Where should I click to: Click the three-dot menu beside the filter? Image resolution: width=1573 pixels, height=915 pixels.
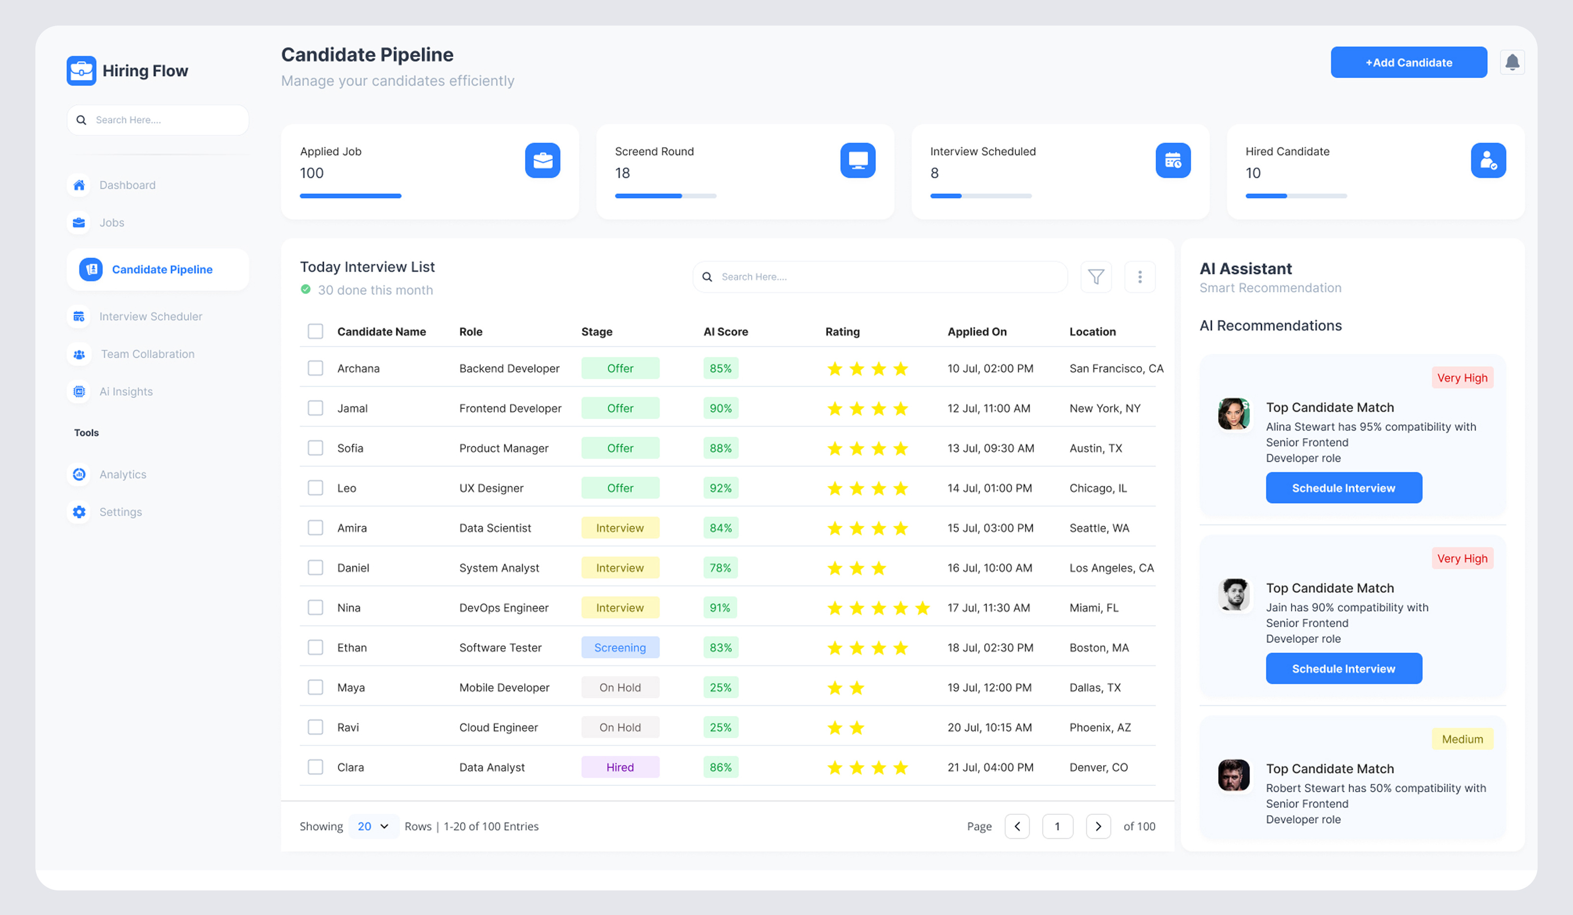point(1140,277)
